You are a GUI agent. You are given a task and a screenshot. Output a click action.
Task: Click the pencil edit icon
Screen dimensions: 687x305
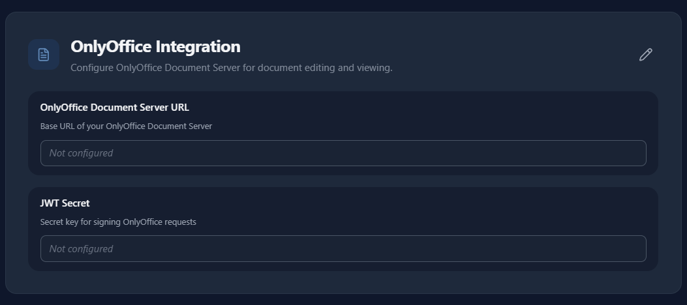[x=645, y=55]
